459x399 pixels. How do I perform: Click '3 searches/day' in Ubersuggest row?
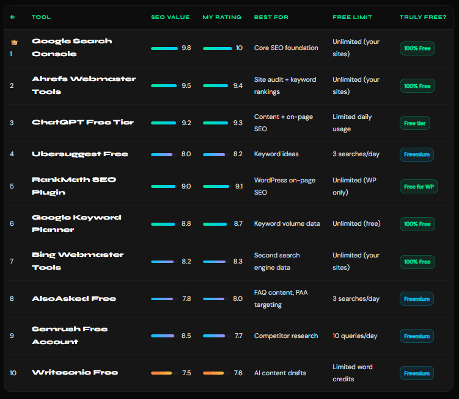[x=356, y=154]
